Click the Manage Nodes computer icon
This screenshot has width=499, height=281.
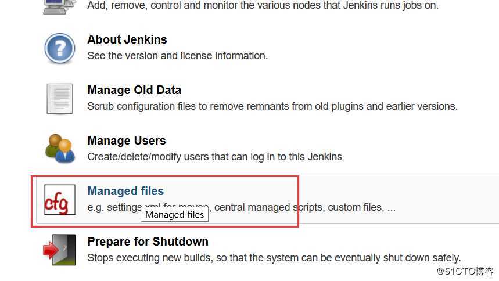click(60, 6)
